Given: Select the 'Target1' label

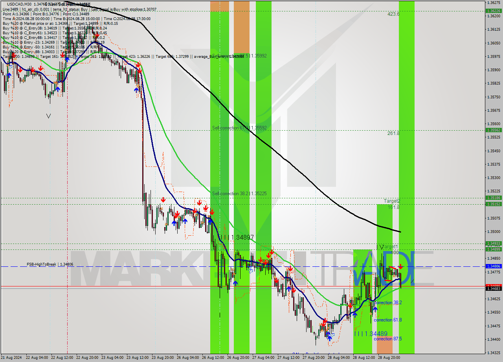Looking at the screenshot, I should [391, 246].
